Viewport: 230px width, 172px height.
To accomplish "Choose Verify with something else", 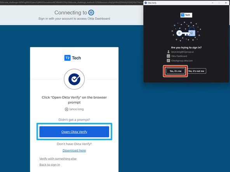I will 58,158.
